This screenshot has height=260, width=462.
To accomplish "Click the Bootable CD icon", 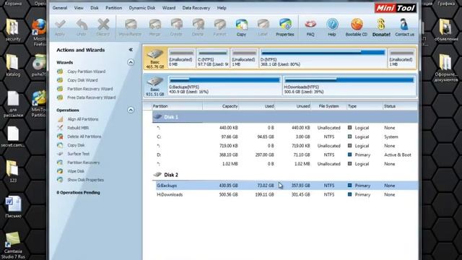I will (x=357, y=27).
